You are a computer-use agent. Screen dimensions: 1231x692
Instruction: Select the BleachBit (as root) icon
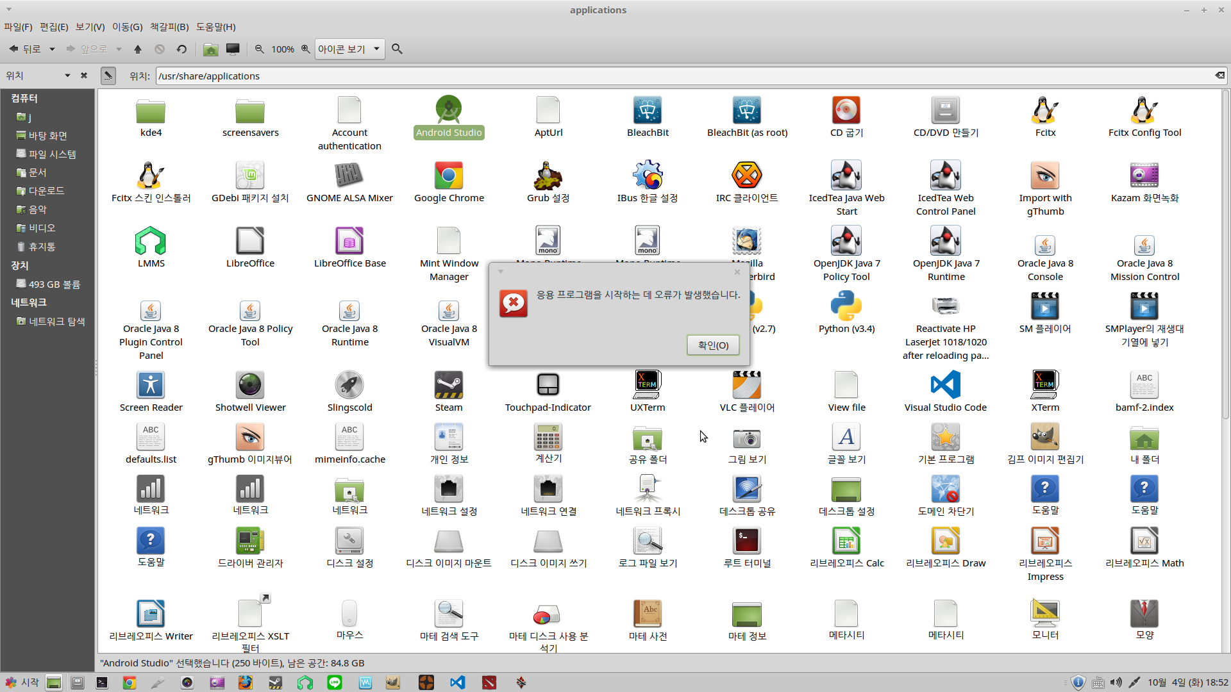pos(747,110)
